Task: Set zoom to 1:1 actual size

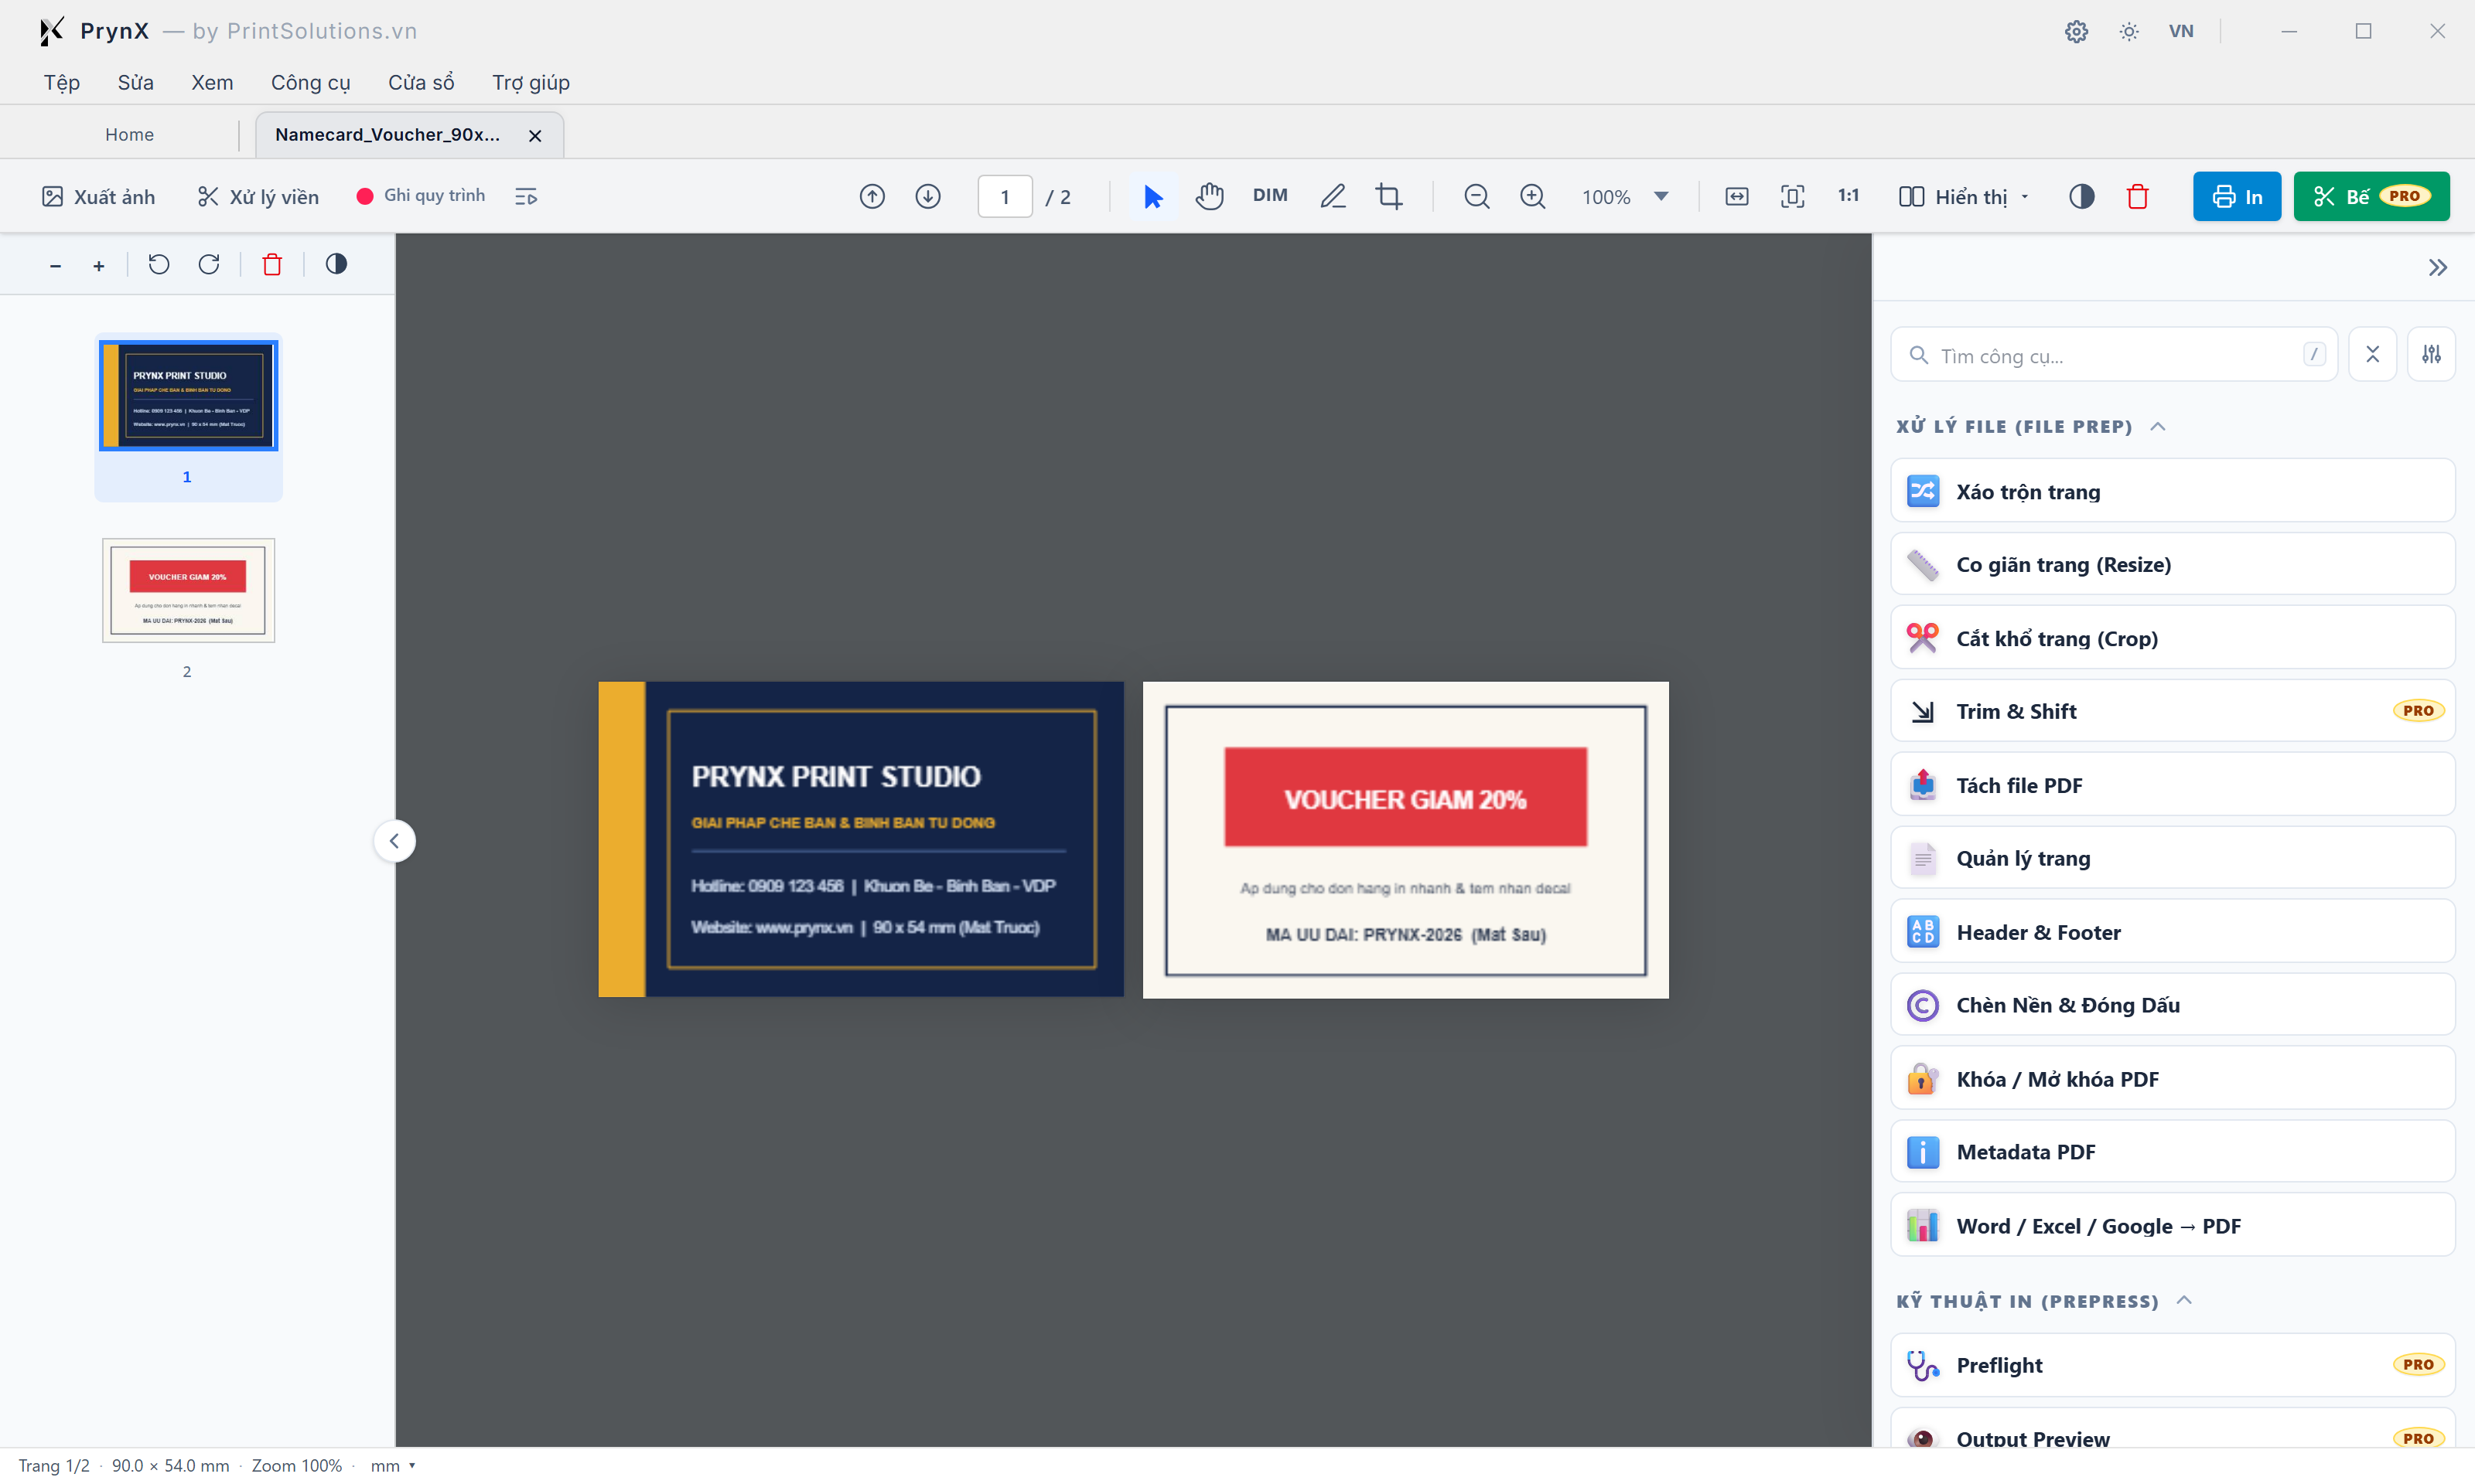Action: 1849,196
